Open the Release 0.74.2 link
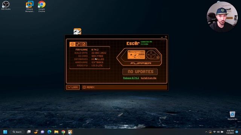Screen dimensions: 241x135 [x=131, y=78]
